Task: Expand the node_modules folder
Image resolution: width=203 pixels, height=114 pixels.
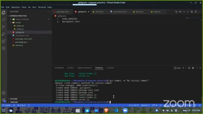Action: coord(10,19)
